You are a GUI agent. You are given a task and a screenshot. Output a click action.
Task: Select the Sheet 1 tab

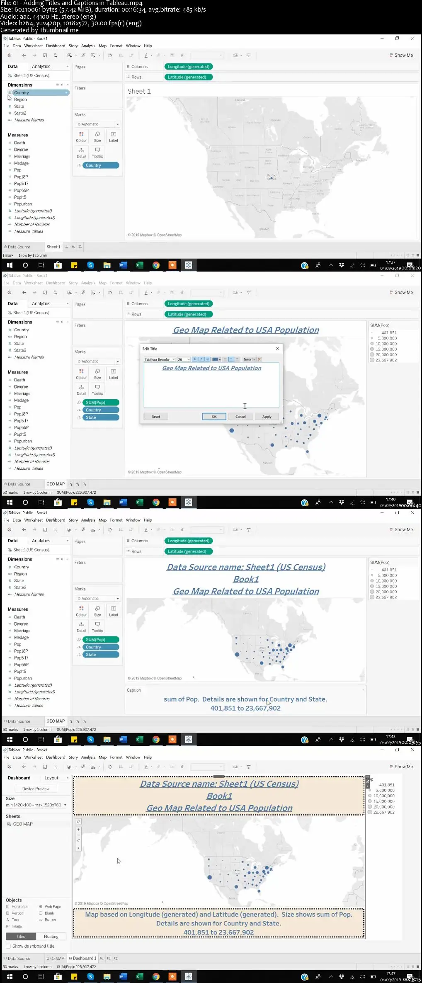(53, 247)
